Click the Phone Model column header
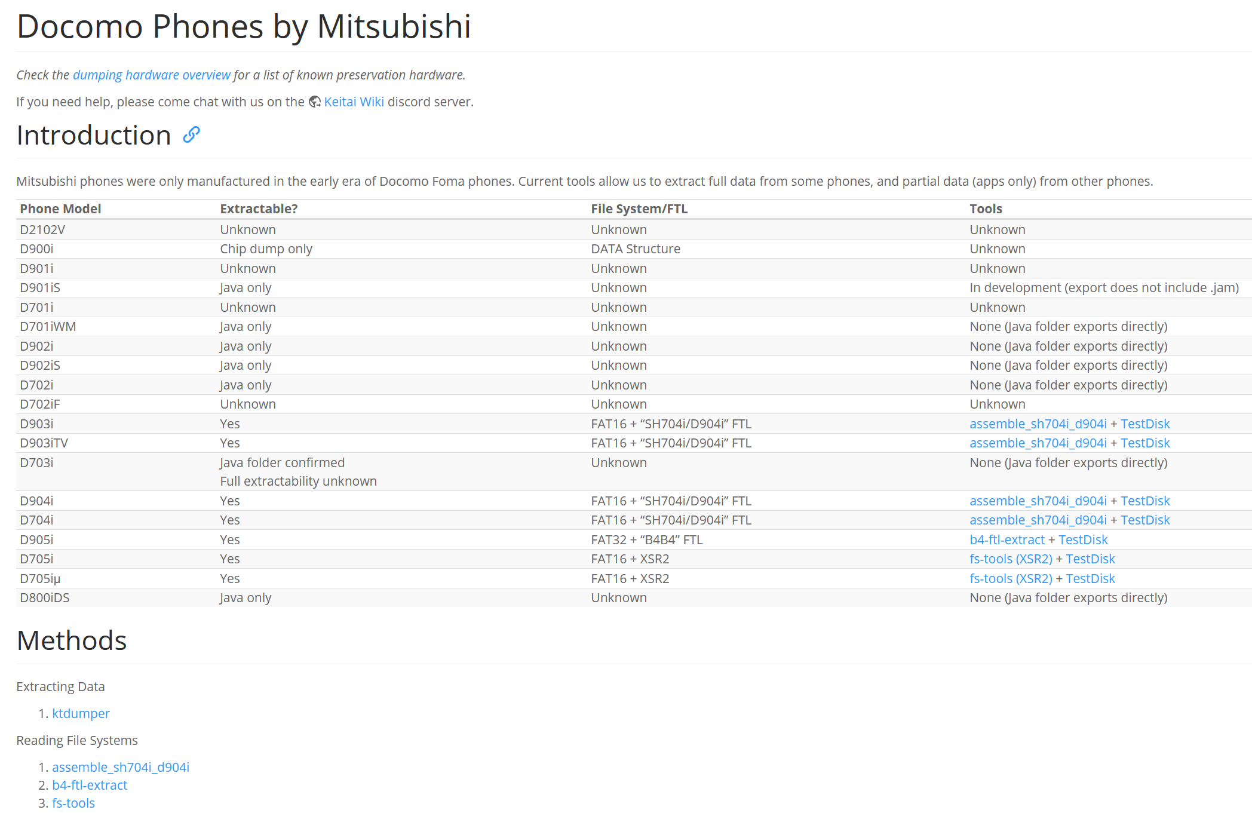This screenshot has height=819, width=1252. tap(60, 209)
